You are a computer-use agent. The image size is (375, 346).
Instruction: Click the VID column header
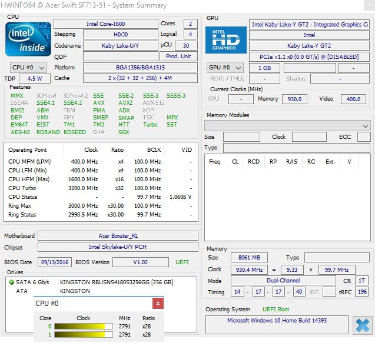click(187, 150)
